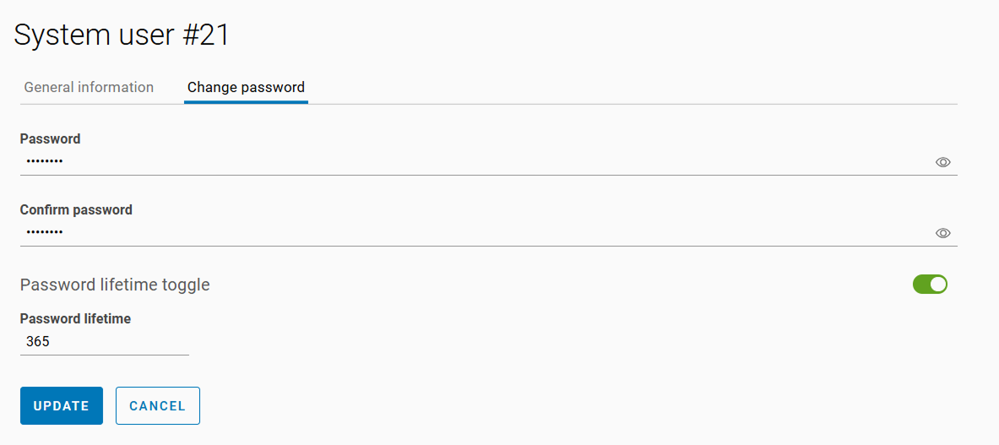Click the bold "Password lifetime" label
The height and width of the screenshot is (445, 999).
(x=75, y=318)
